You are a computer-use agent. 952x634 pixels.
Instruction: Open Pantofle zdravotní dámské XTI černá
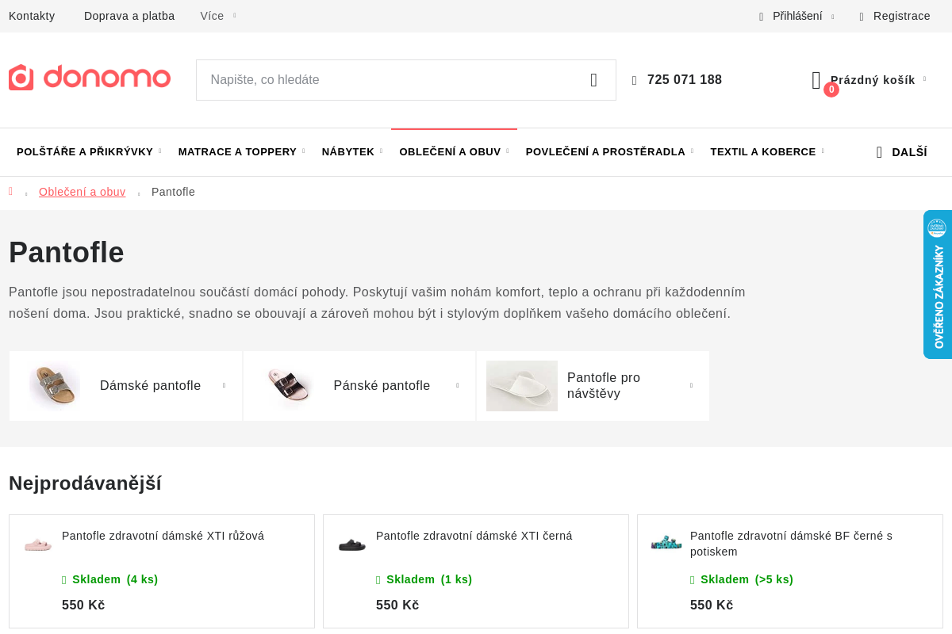(x=474, y=536)
